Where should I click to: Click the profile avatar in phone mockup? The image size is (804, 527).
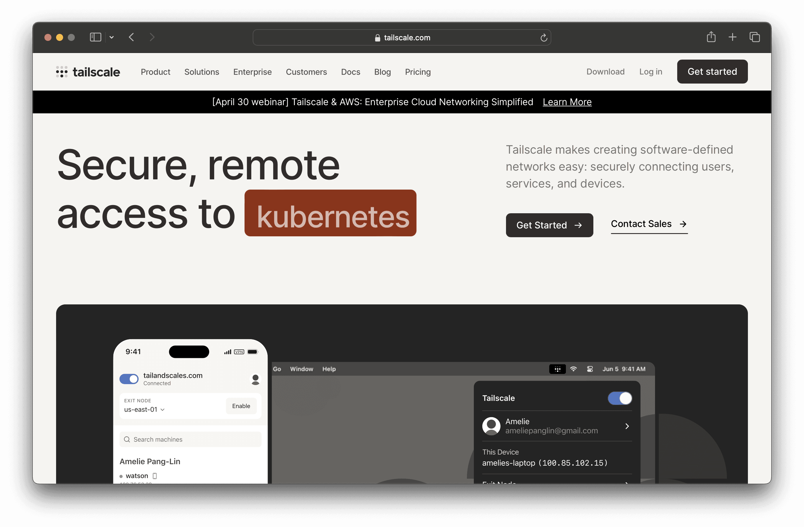coord(255,379)
